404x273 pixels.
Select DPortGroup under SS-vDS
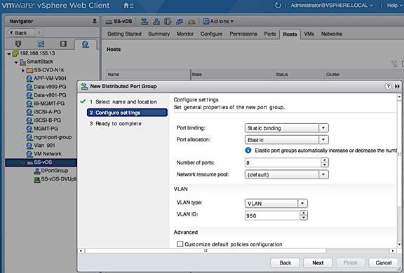click(55, 171)
